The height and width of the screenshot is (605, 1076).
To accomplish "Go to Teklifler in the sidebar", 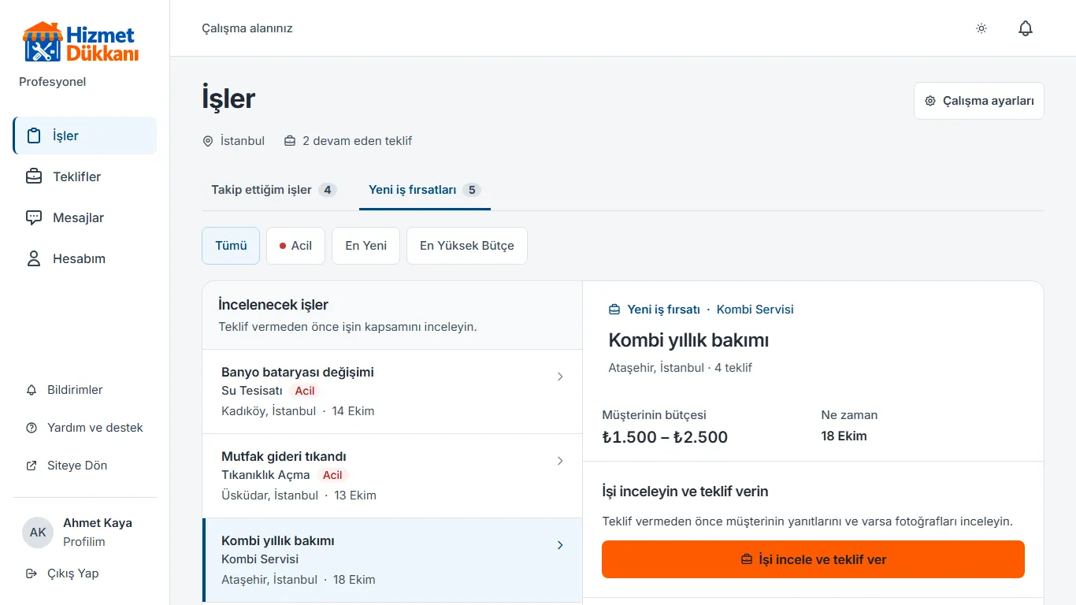I will click(85, 176).
